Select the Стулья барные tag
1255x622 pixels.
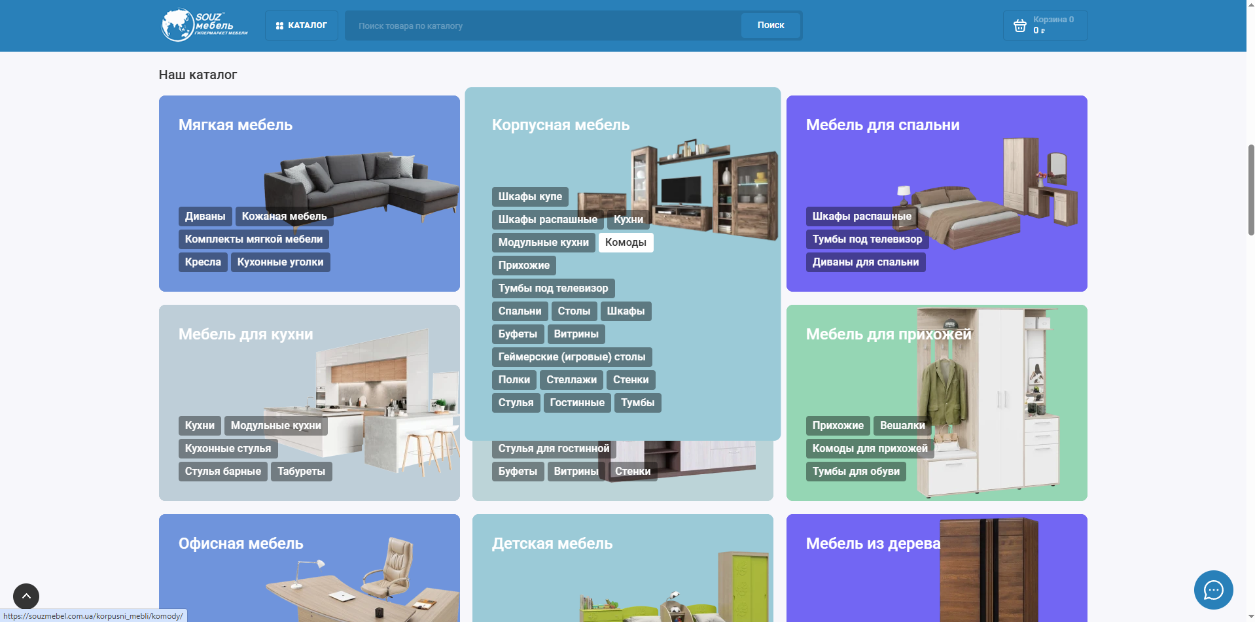[223, 472]
